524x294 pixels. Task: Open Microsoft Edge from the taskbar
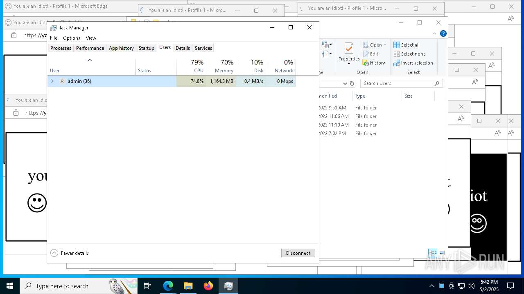pos(168,286)
